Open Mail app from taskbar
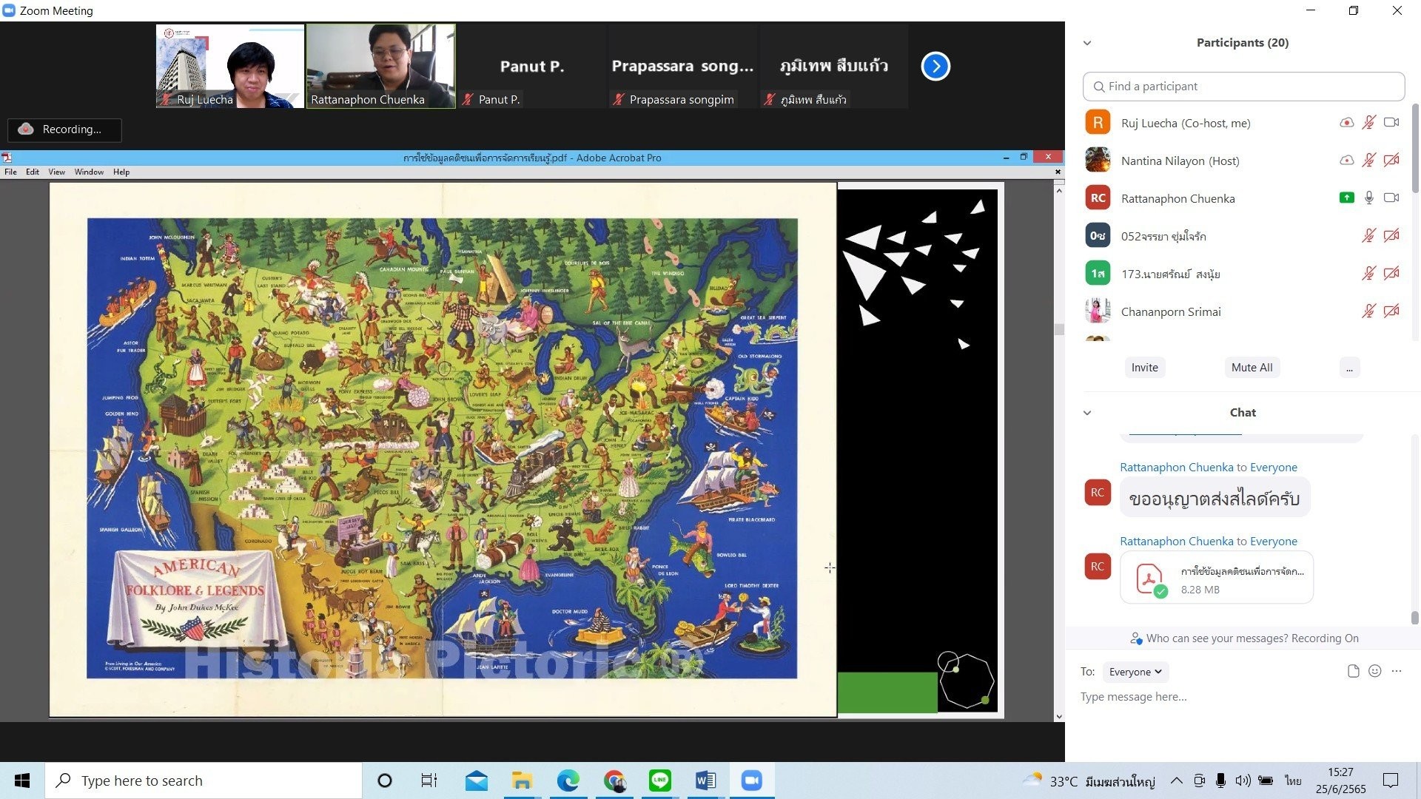Viewport: 1421px width, 799px height. click(477, 781)
